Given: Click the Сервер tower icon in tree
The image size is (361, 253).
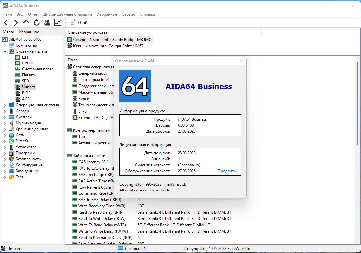Looking at the screenshot, I should [x=11, y=111].
